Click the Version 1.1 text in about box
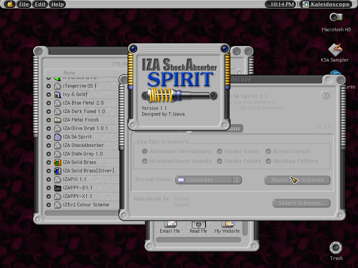Viewport: 358px width, 268px height. coord(154,108)
